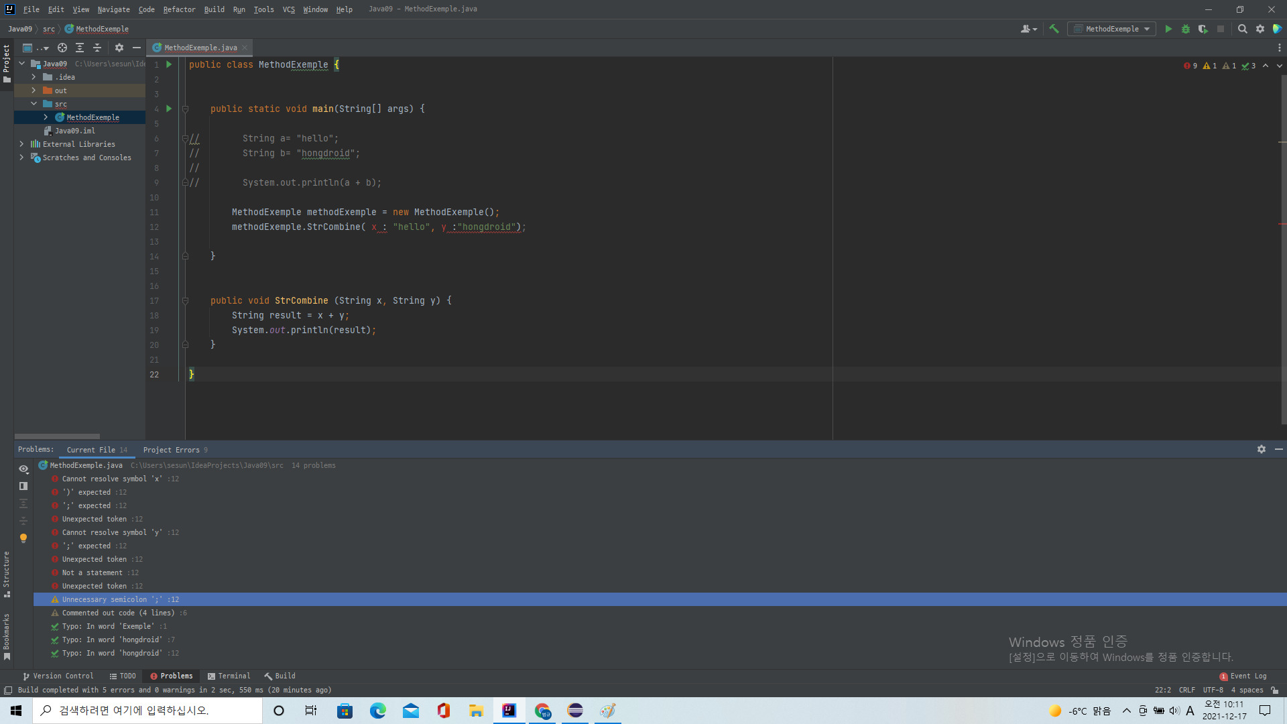Open the TODO tool window
This screenshot has height=724, width=1287.
point(123,676)
